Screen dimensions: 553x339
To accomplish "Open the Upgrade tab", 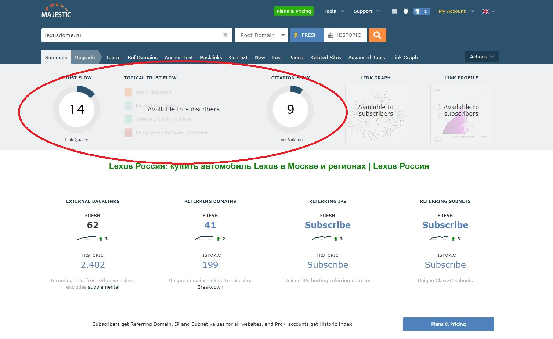I will (85, 57).
